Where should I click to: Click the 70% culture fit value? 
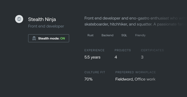88,79
